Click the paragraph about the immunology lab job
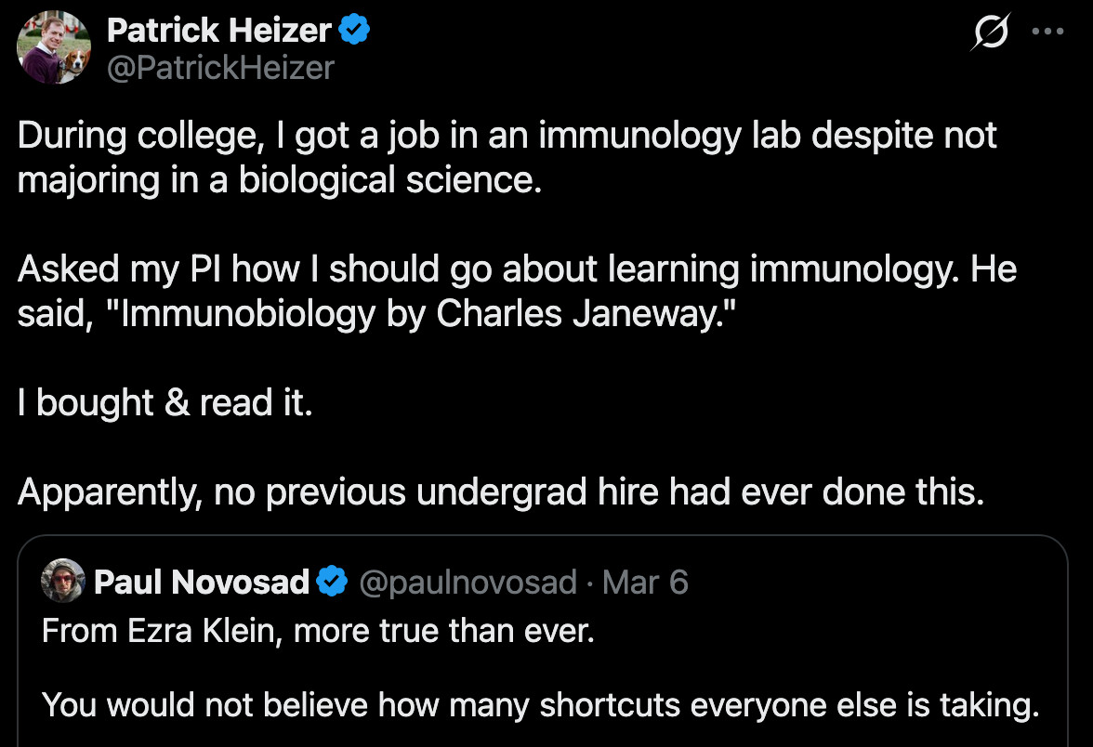Screen dimensions: 1093x747 (x=507, y=157)
